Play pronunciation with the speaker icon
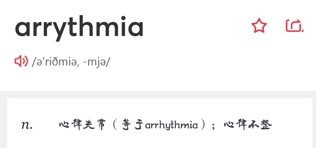Image resolution: width=316 pixels, height=148 pixels. coord(21,61)
